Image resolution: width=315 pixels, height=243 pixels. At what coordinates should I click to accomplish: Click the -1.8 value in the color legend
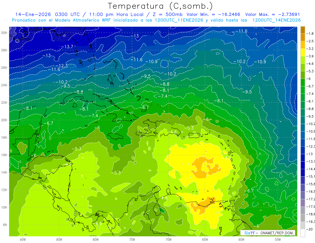tap(310, 34)
